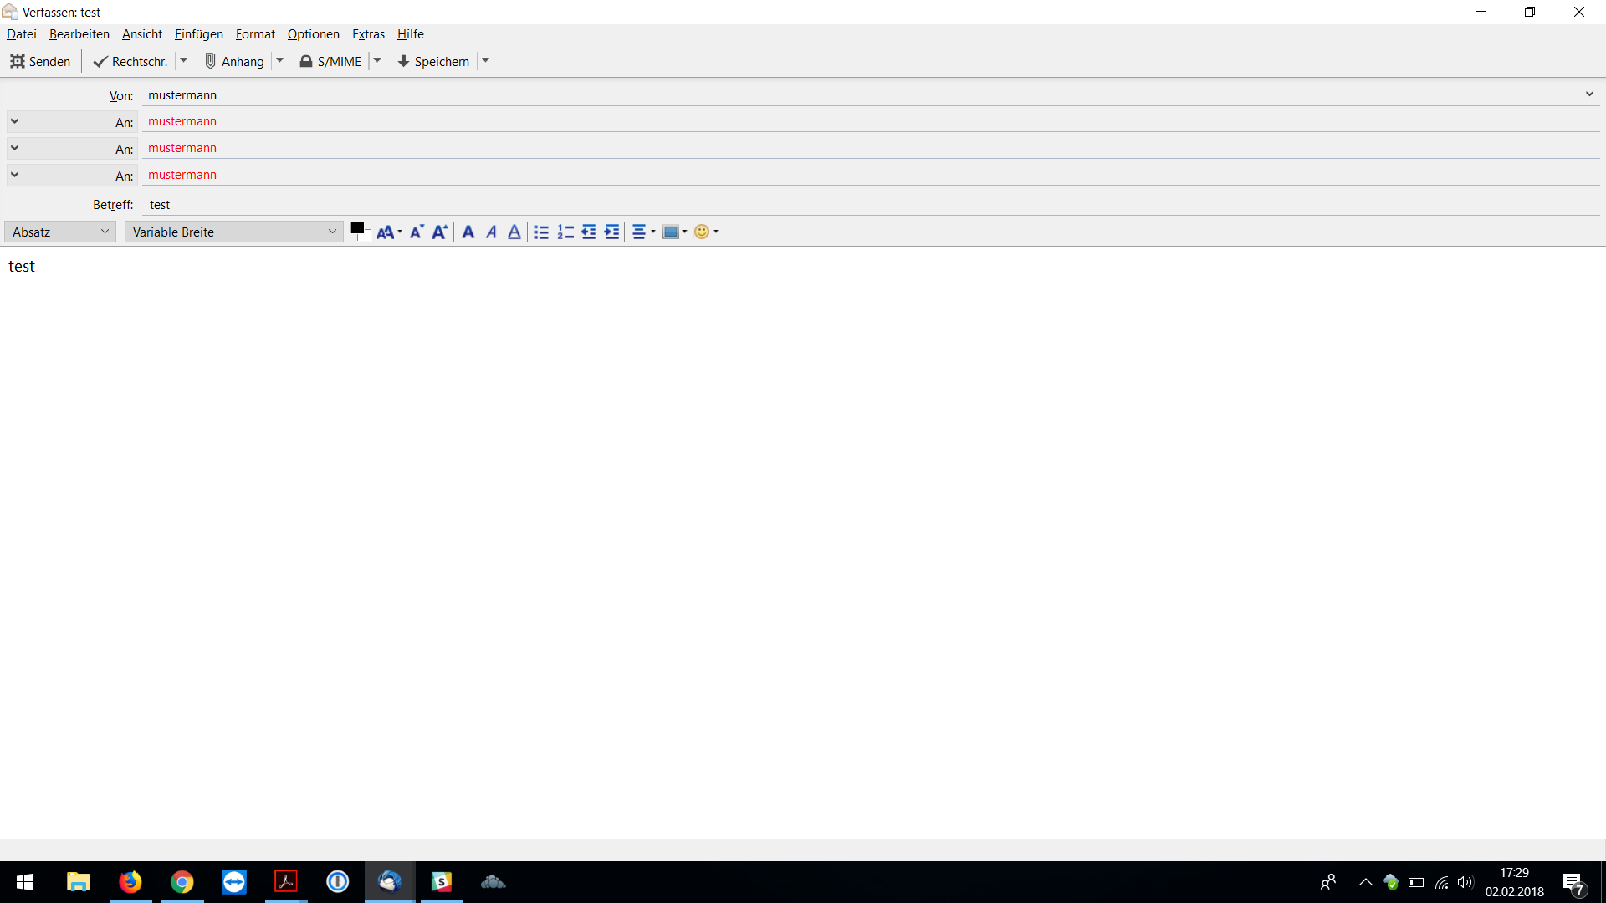Open the Einfügen menu
1606x903 pixels.
[x=198, y=34]
